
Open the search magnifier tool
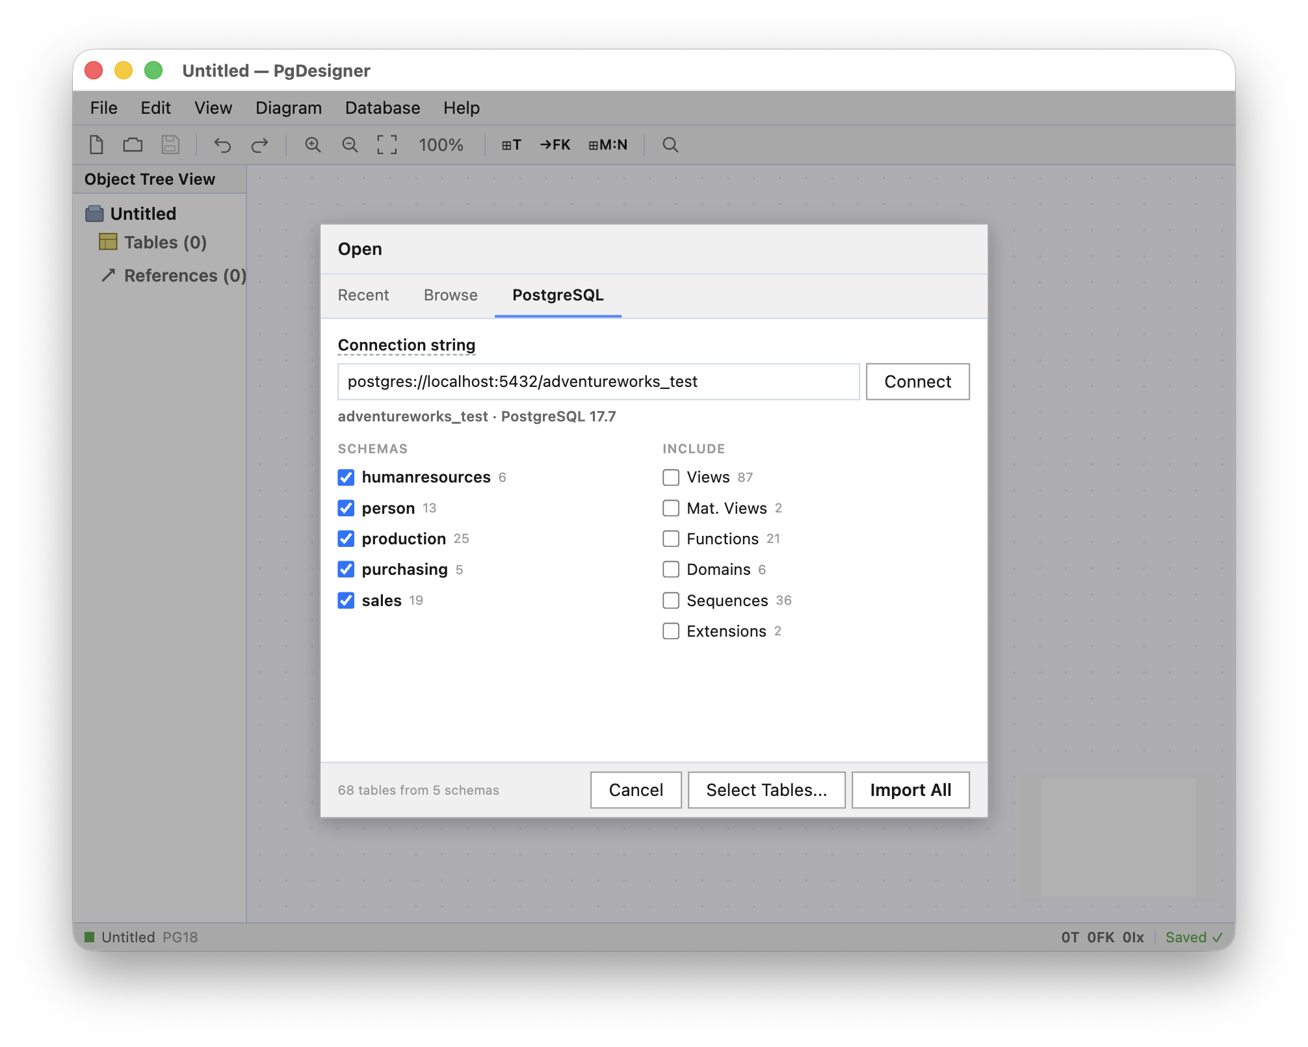coord(670,144)
